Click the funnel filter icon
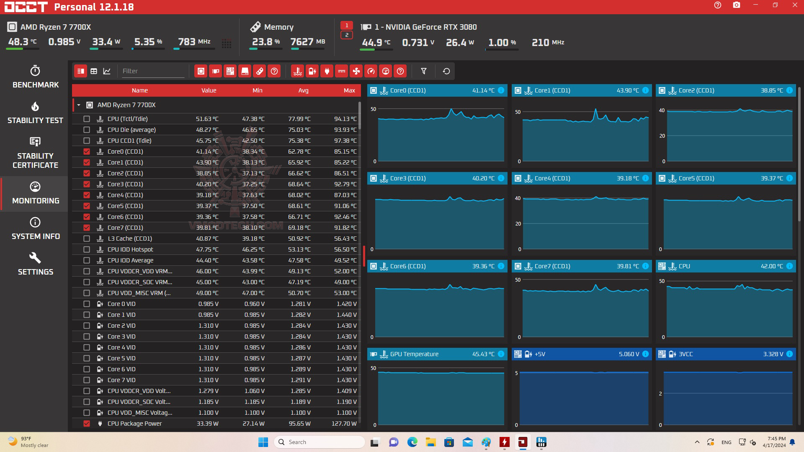 (424, 71)
